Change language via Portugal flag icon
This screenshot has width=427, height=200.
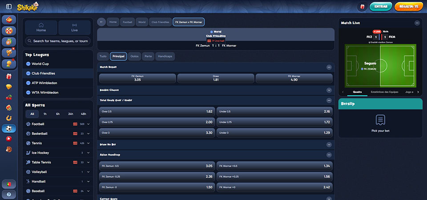[x=9, y=184]
